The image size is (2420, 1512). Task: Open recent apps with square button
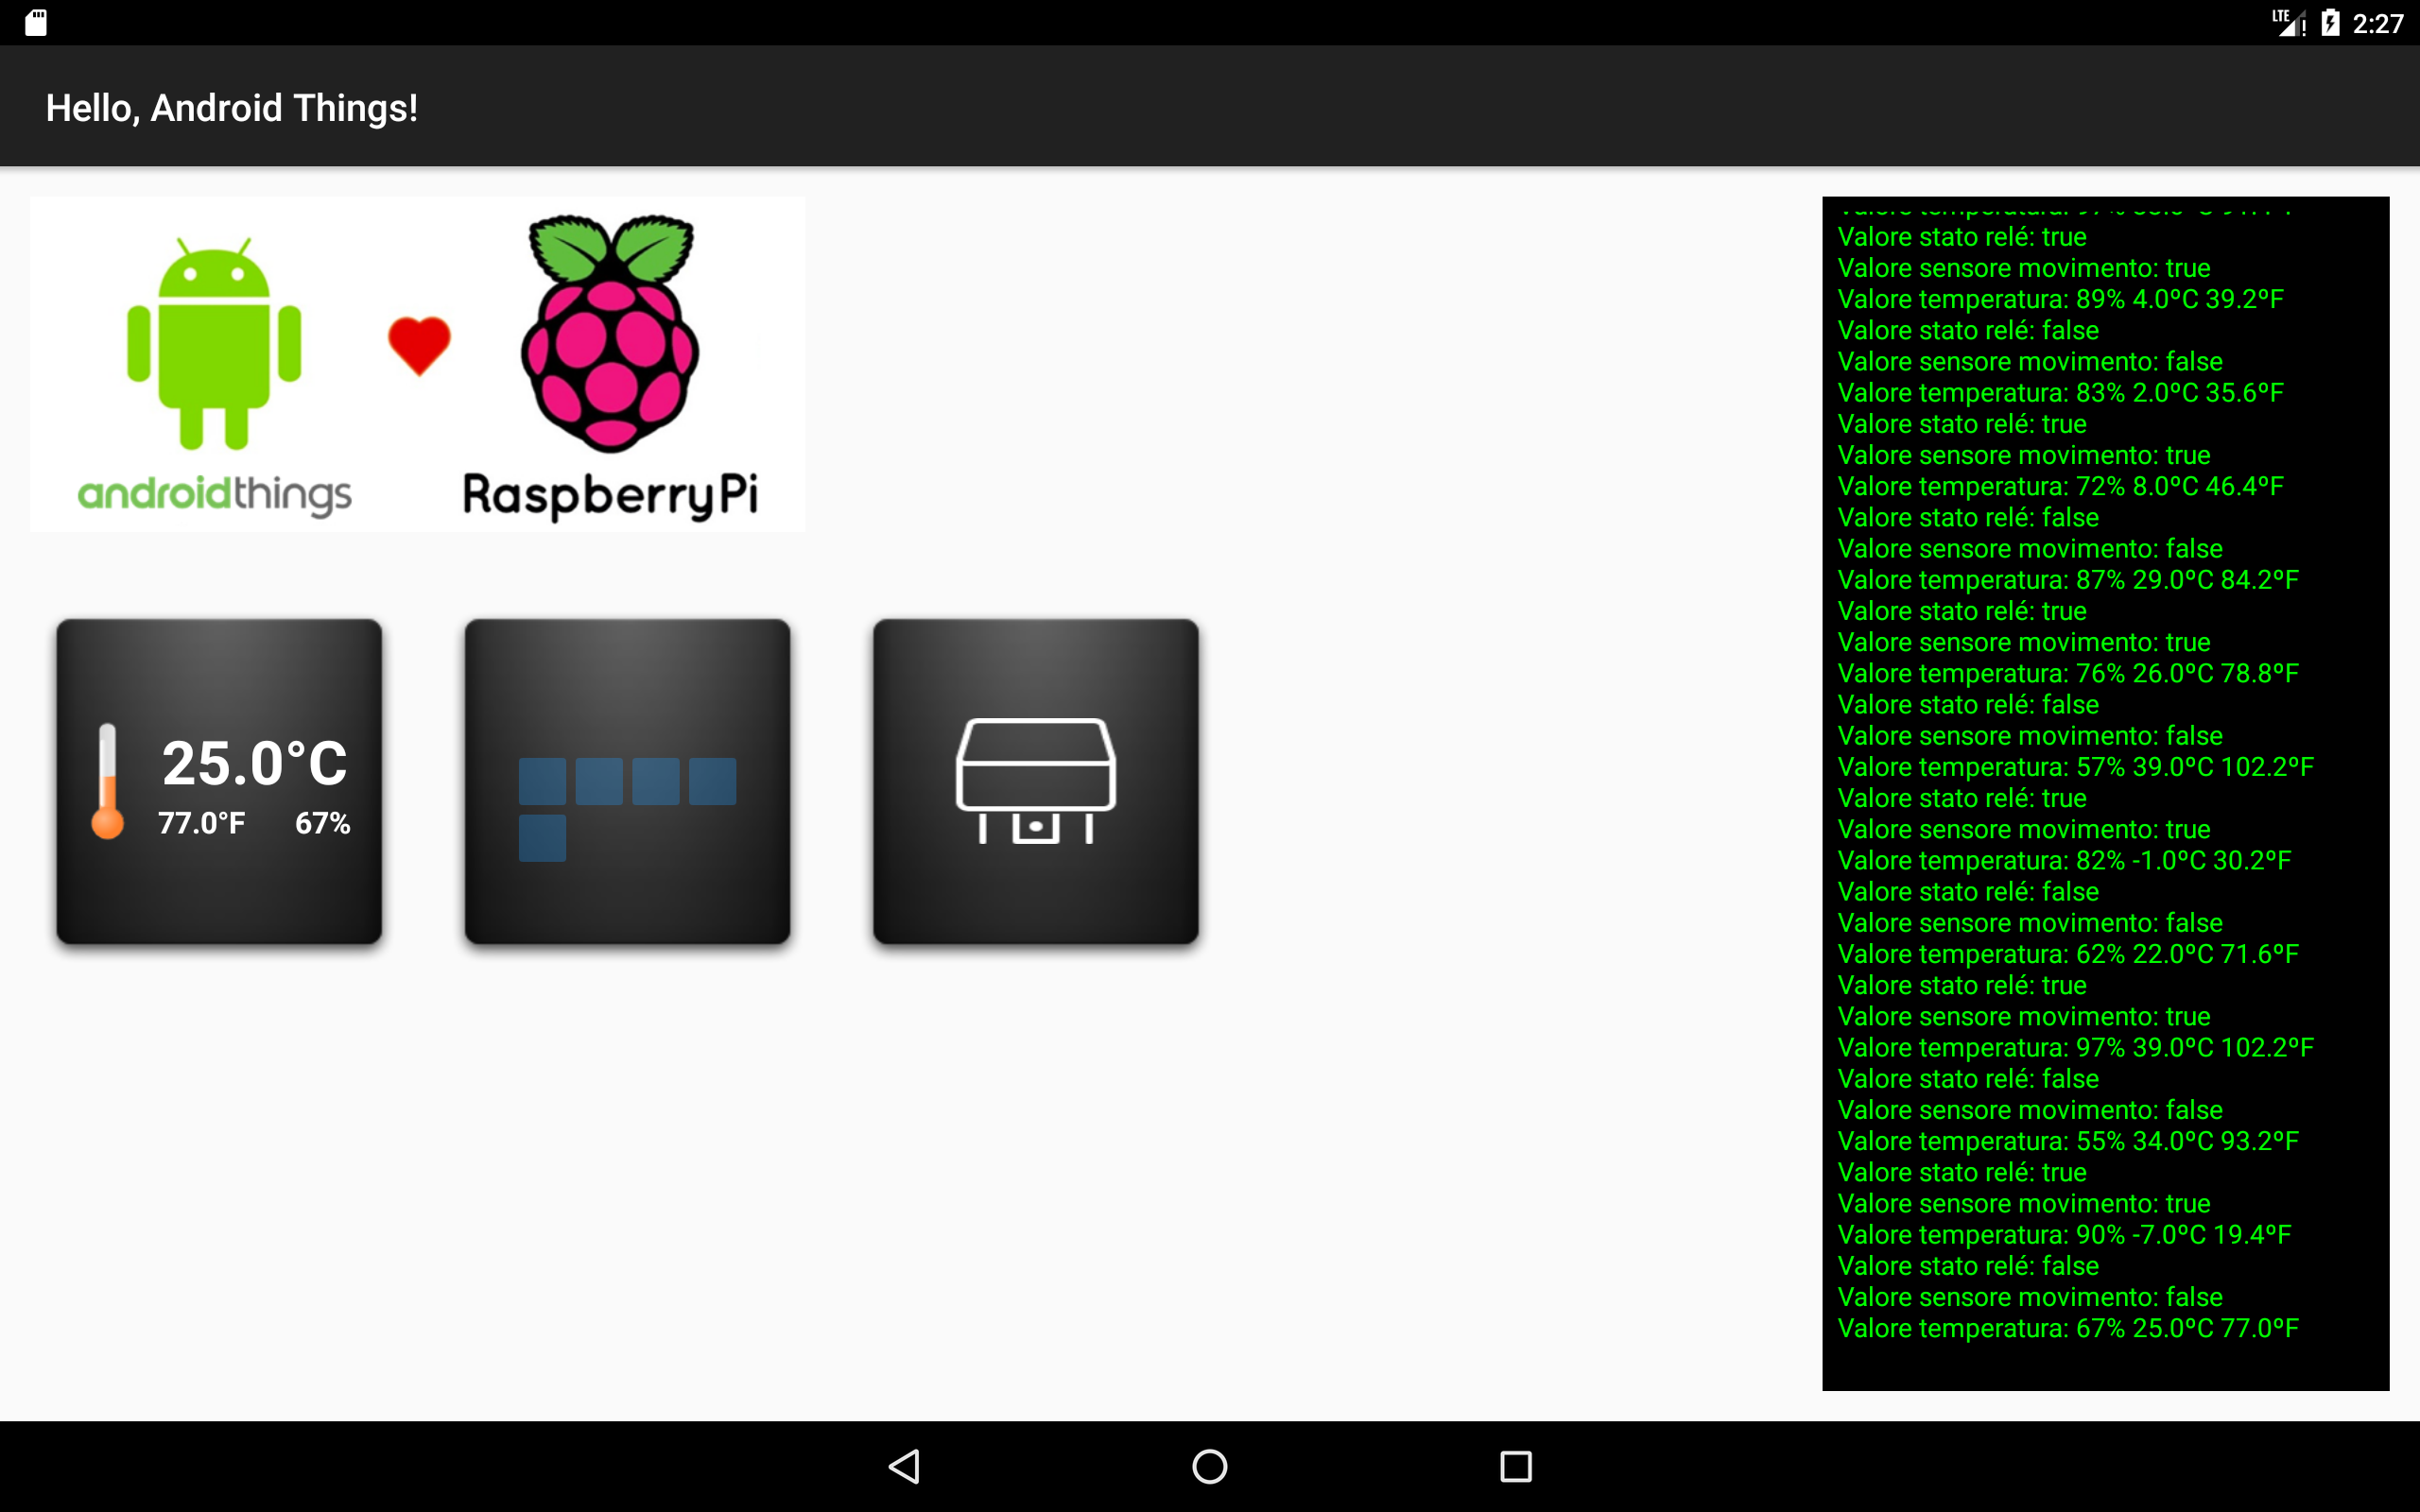(1515, 1466)
